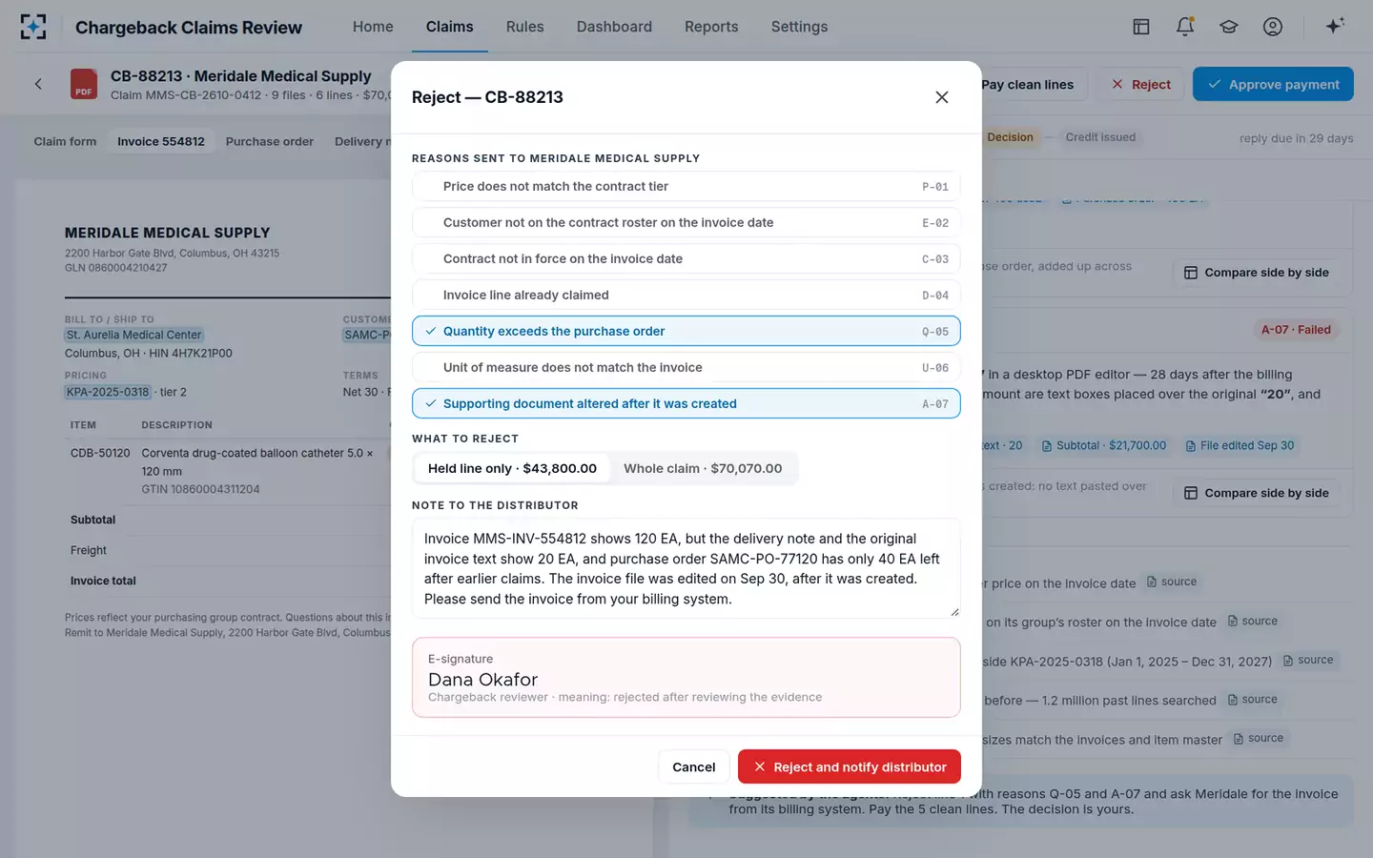Click the Reject button in the header
The width and height of the screenshot is (1373, 858).
1140,84
